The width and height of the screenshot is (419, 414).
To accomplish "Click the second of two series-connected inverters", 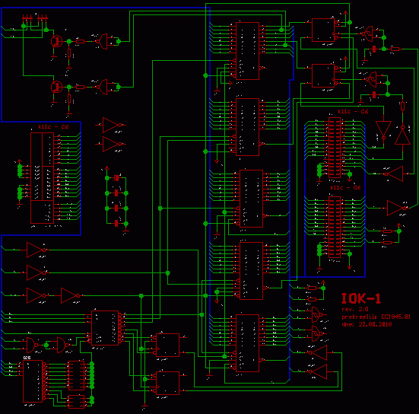I will pos(70,295).
